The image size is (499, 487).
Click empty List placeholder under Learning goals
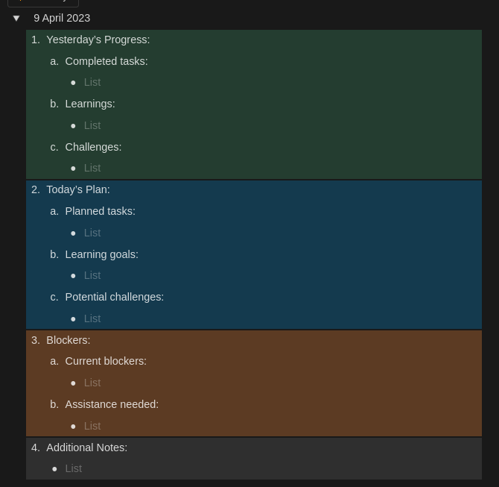click(92, 275)
